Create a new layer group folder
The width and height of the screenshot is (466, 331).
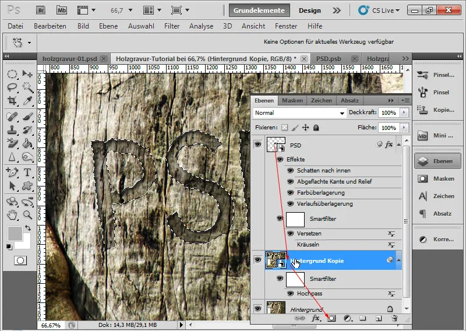point(363,318)
